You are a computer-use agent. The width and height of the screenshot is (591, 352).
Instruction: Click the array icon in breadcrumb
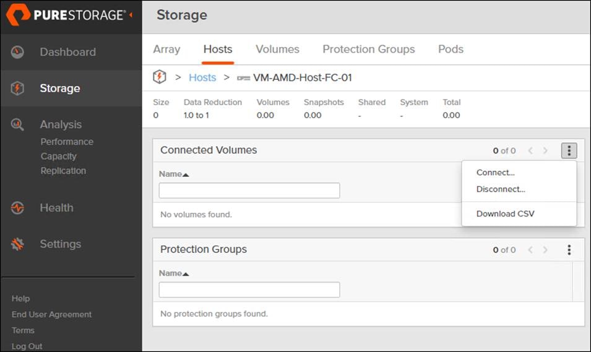click(160, 77)
